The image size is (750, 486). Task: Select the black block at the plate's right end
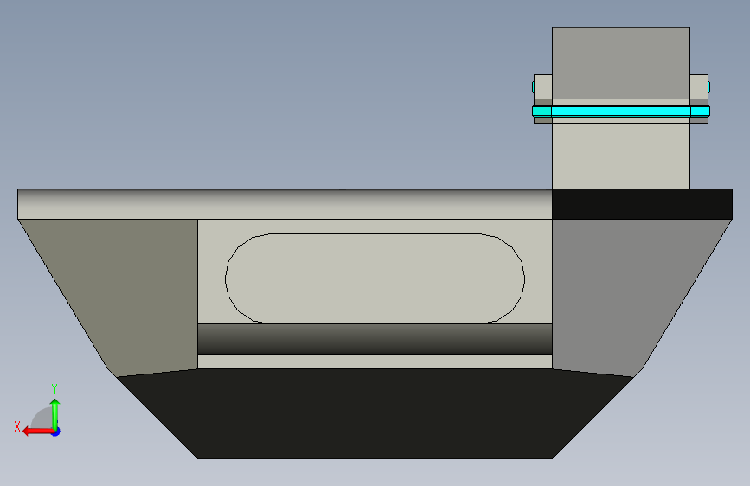(x=642, y=204)
